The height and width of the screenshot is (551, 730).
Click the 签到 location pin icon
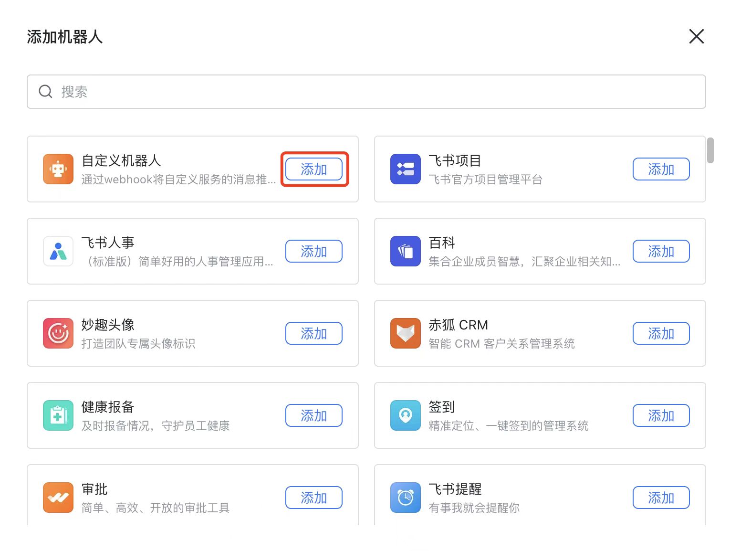[406, 415]
